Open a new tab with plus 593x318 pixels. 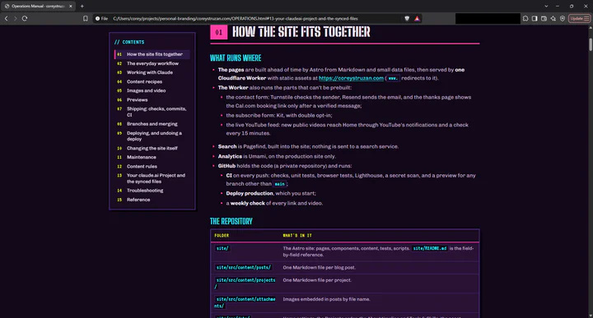point(82,6)
